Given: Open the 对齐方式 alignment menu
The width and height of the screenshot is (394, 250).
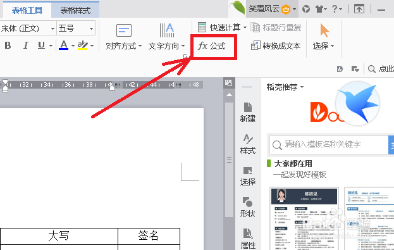Looking at the screenshot, I should pyautogui.click(x=123, y=37).
